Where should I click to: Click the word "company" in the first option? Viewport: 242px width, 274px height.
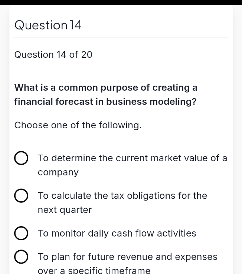[58, 173]
